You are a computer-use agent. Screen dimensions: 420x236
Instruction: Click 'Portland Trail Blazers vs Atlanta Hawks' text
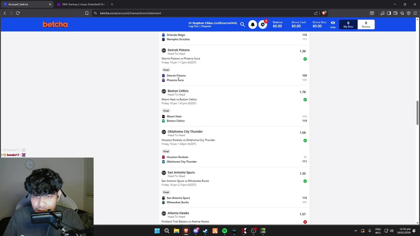click(x=185, y=222)
